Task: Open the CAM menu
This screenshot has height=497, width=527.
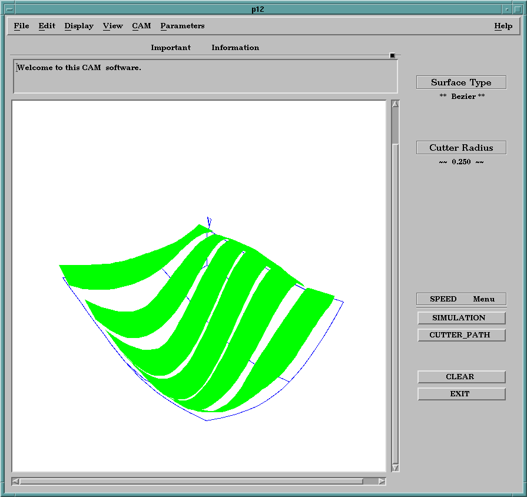Action: click(141, 26)
